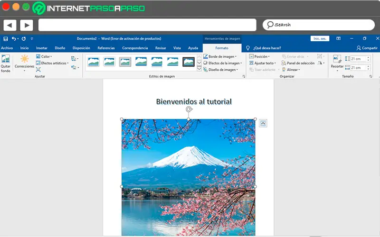This screenshot has height=237, width=380.
Task: Click the Compress Pictures icon below Efectos artísticos
Action: [x=38, y=70]
